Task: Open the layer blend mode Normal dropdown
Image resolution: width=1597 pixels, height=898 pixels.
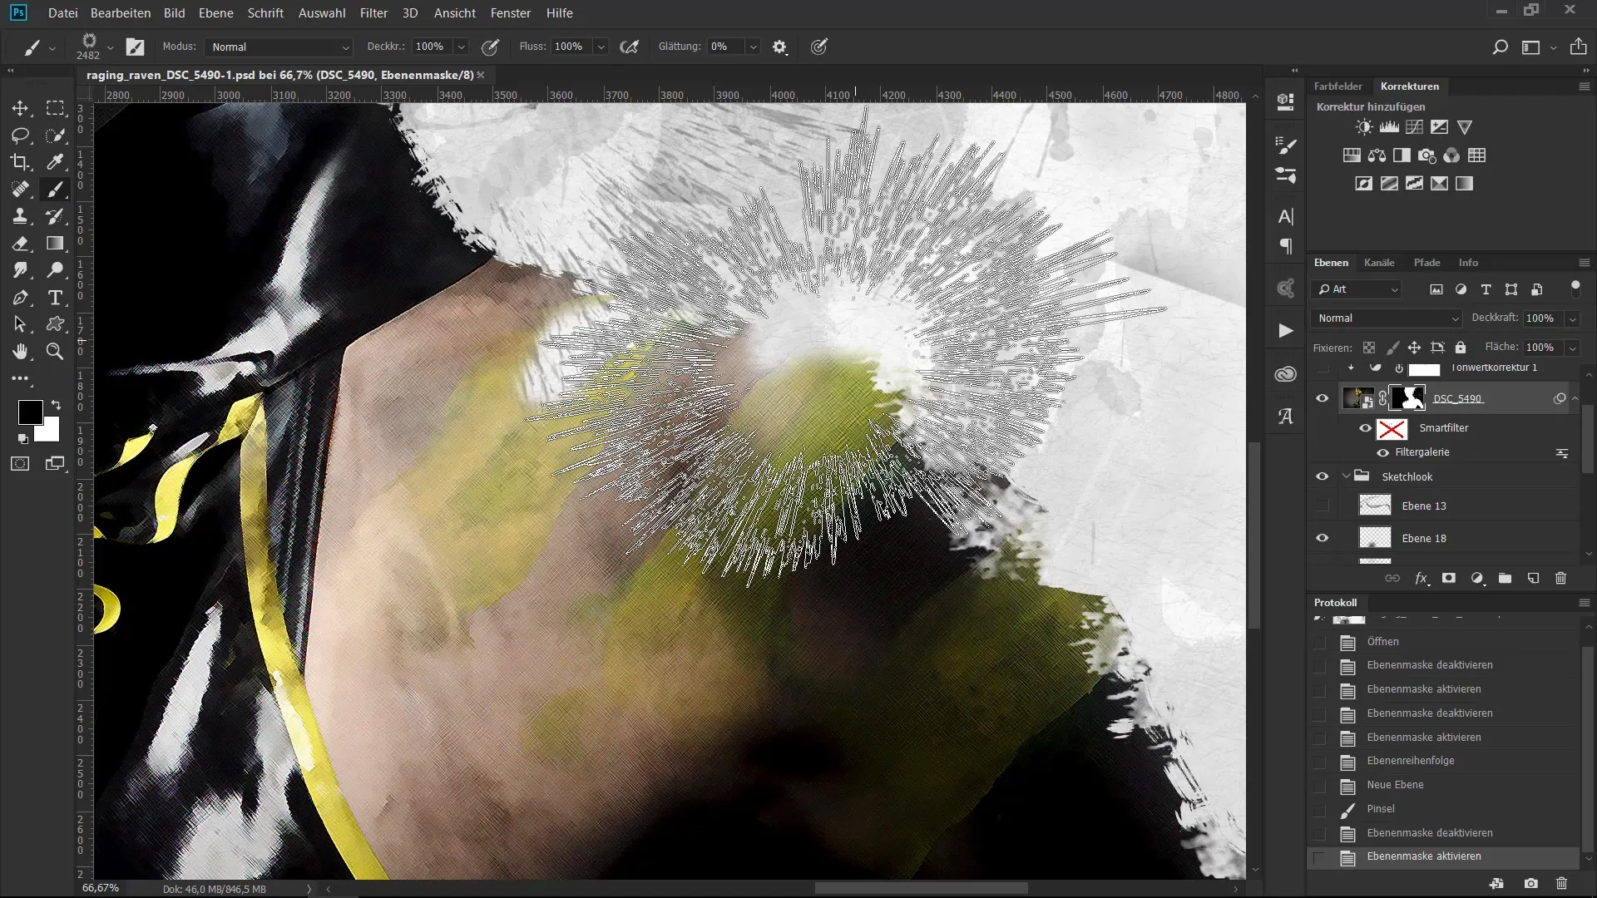Action: pyautogui.click(x=1387, y=318)
